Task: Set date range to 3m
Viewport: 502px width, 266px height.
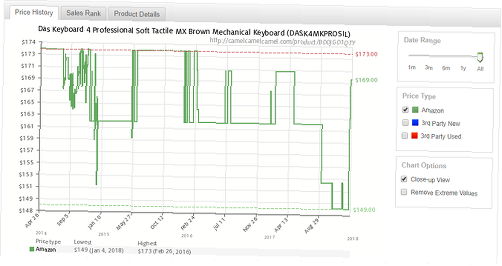Action: pyautogui.click(x=429, y=68)
